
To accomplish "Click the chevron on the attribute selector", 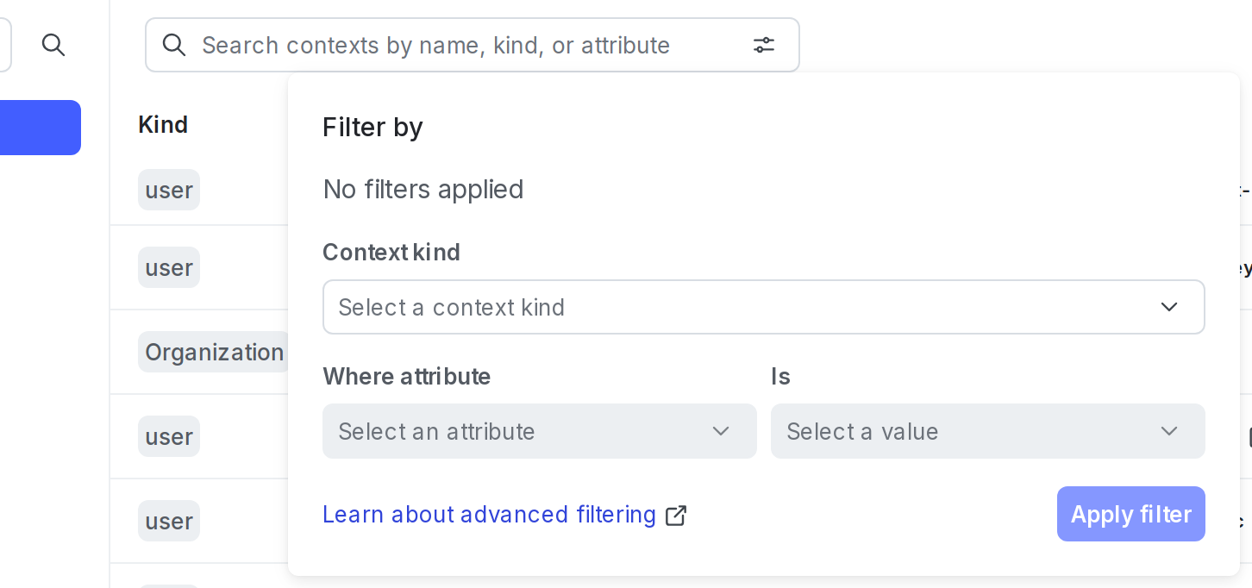I will 721,431.
